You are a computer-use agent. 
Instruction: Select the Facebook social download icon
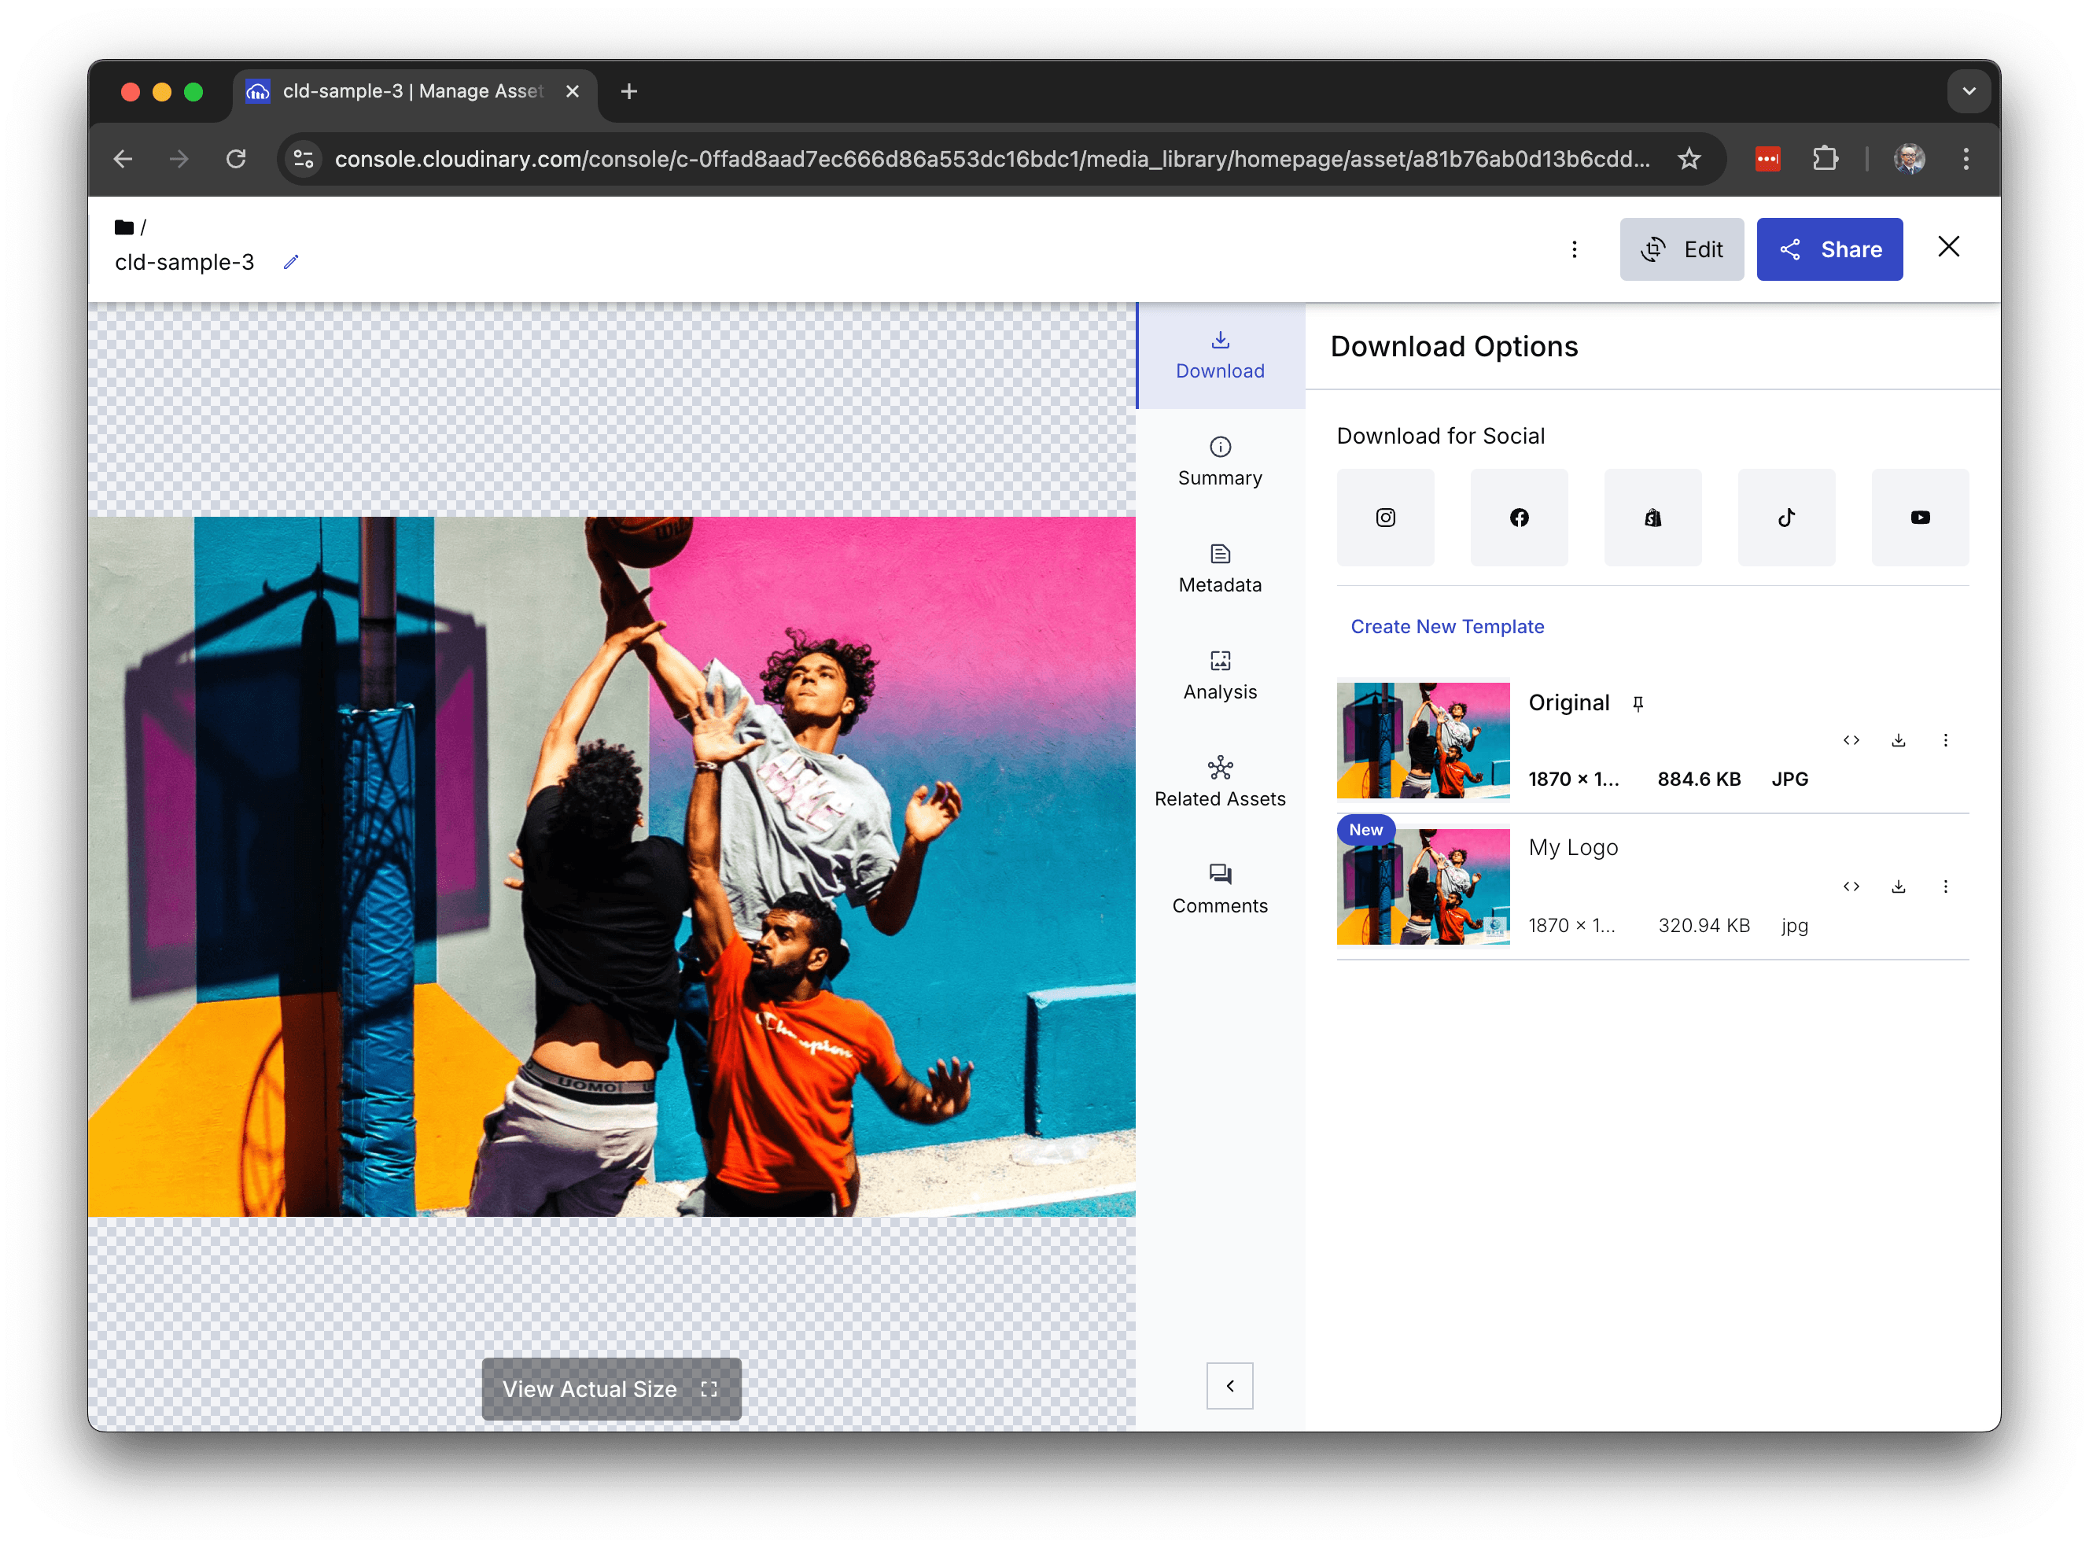click(x=1519, y=518)
